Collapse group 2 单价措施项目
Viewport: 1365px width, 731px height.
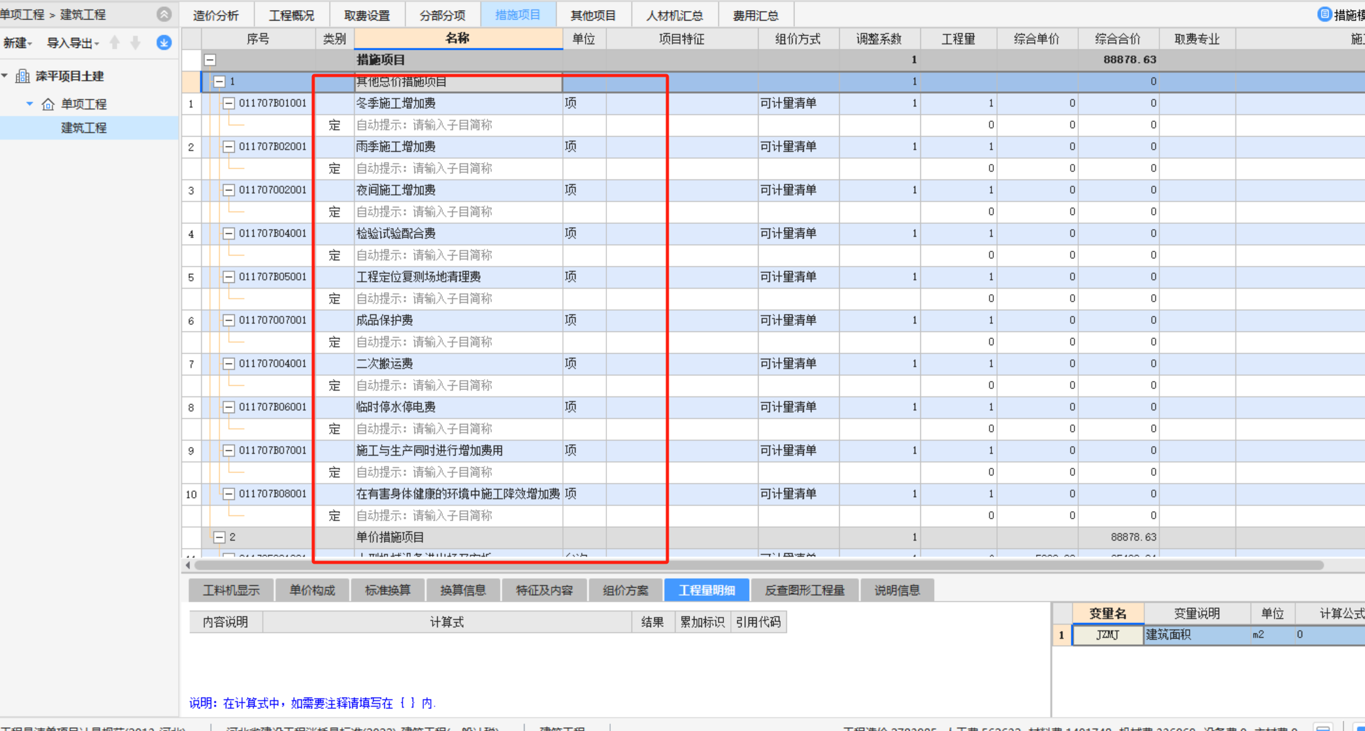click(219, 537)
